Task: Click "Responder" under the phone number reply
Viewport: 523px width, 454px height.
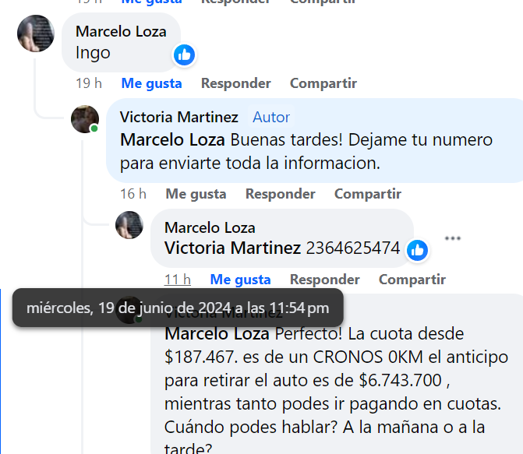Action: tap(324, 280)
